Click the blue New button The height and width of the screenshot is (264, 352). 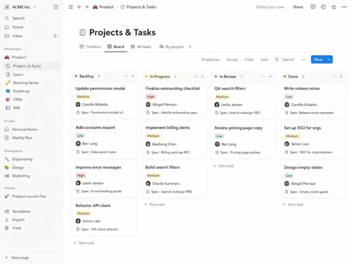click(x=318, y=59)
